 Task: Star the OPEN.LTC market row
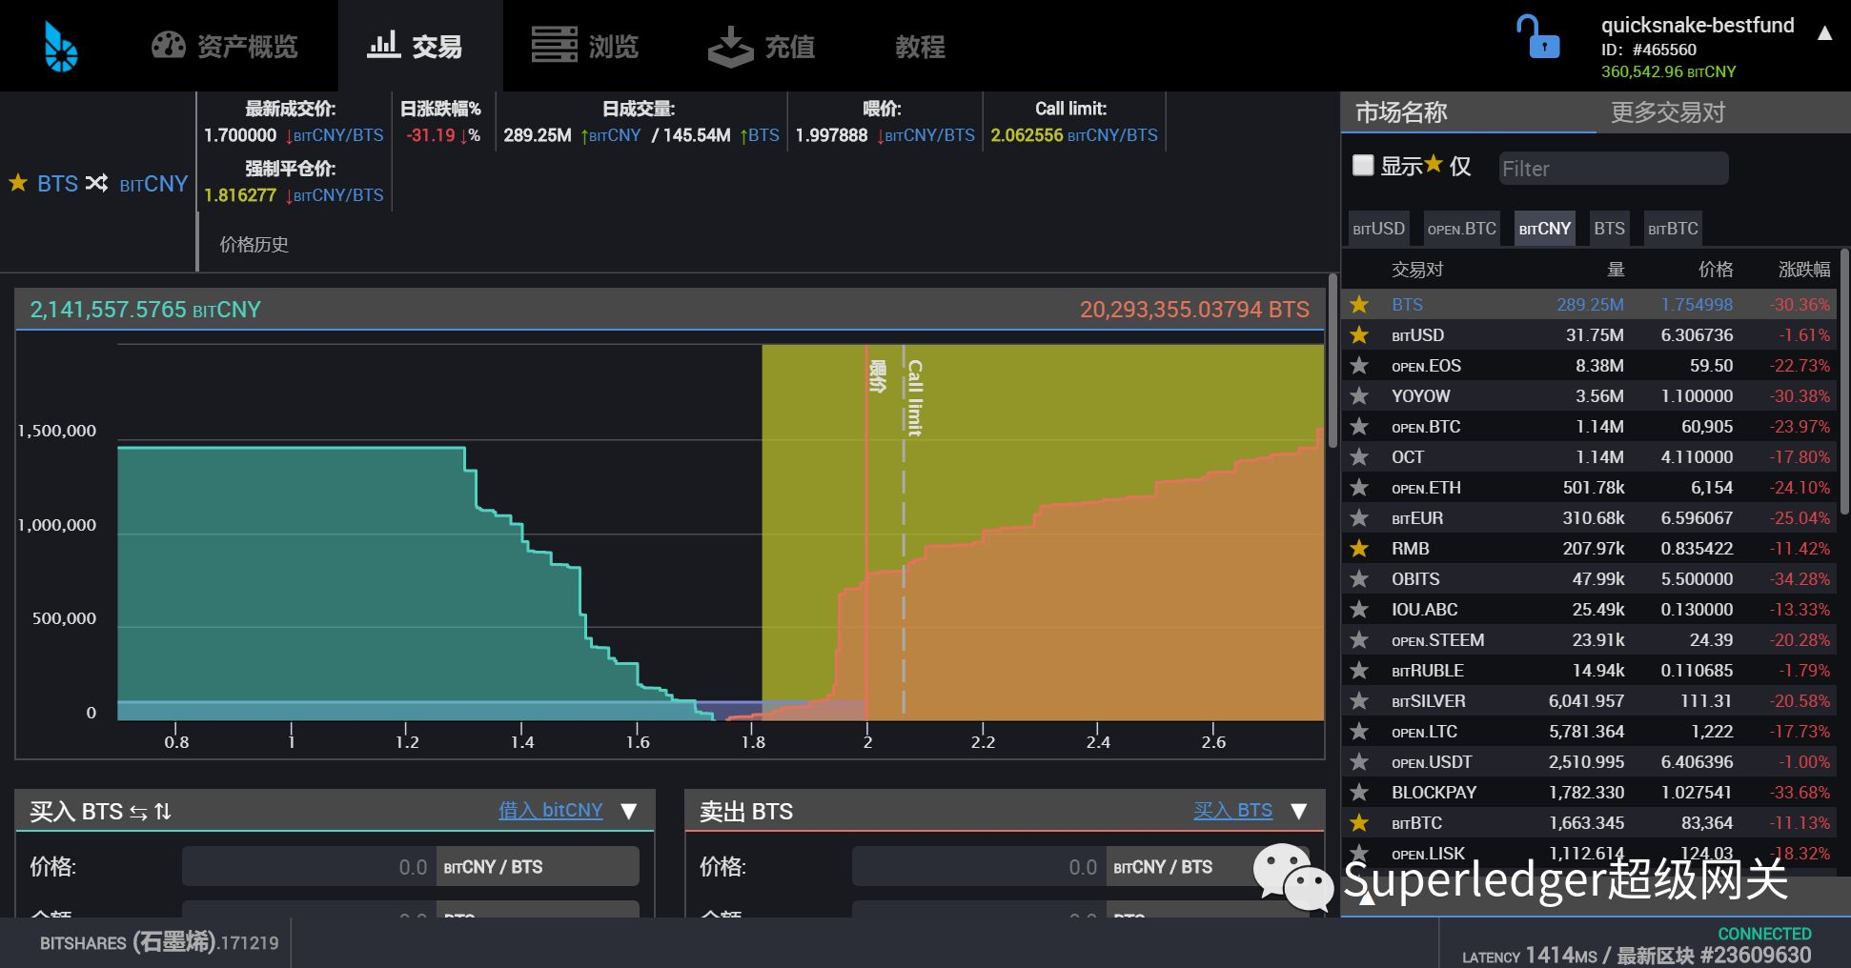[1359, 731]
